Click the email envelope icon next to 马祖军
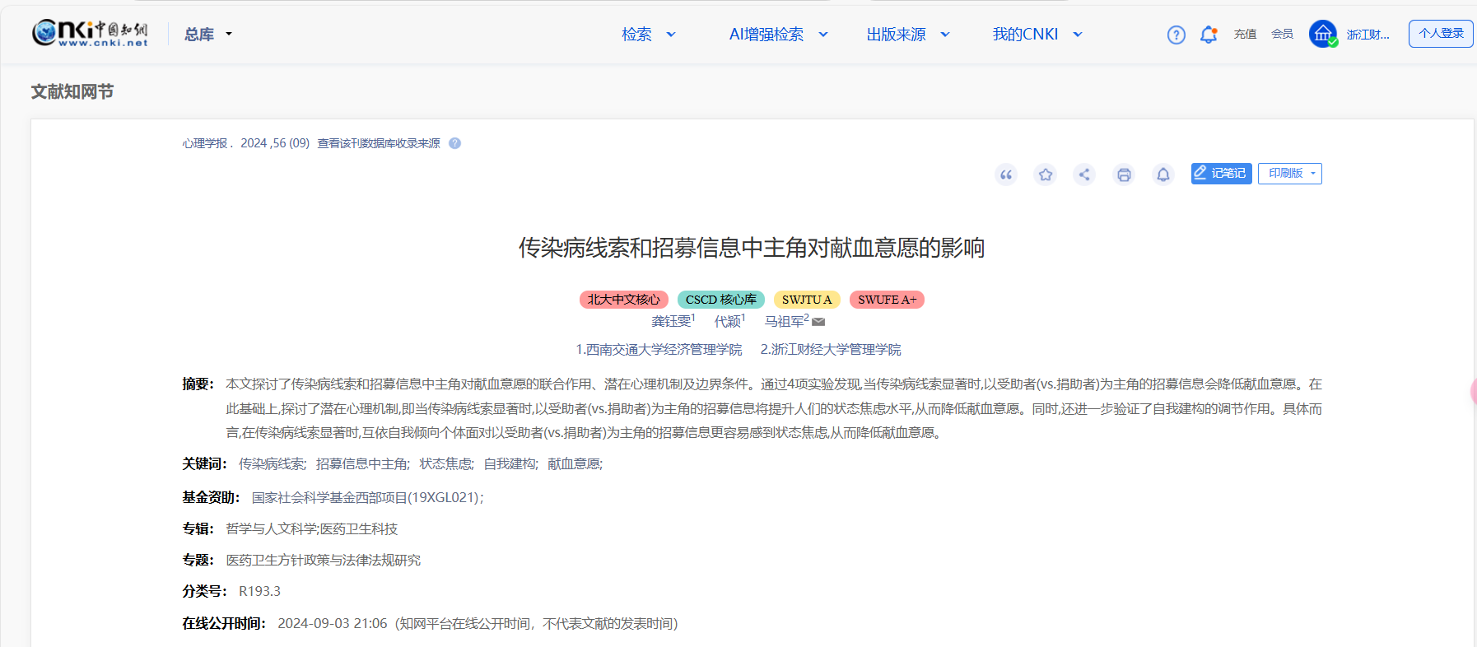The image size is (1477, 647). [x=818, y=322]
